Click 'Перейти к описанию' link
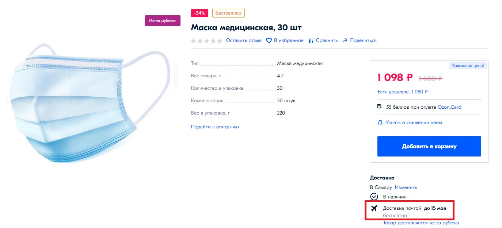Viewport: 502px width, 228px height. (x=215, y=127)
